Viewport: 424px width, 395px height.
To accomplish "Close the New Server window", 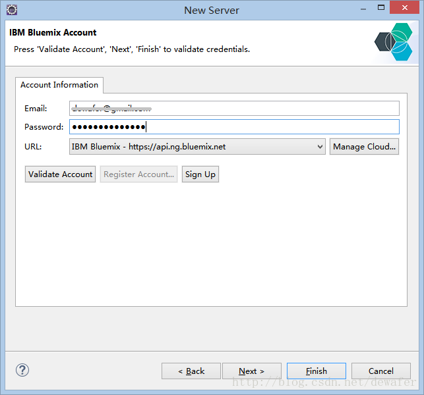I will point(404,7).
